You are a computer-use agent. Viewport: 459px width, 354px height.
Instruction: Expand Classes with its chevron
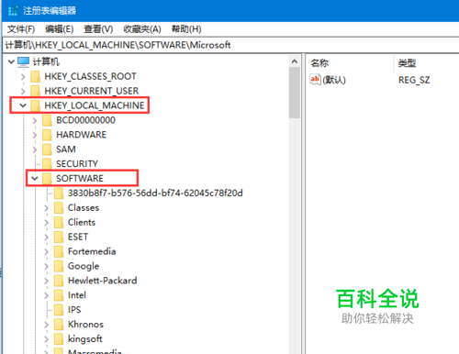(46, 208)
